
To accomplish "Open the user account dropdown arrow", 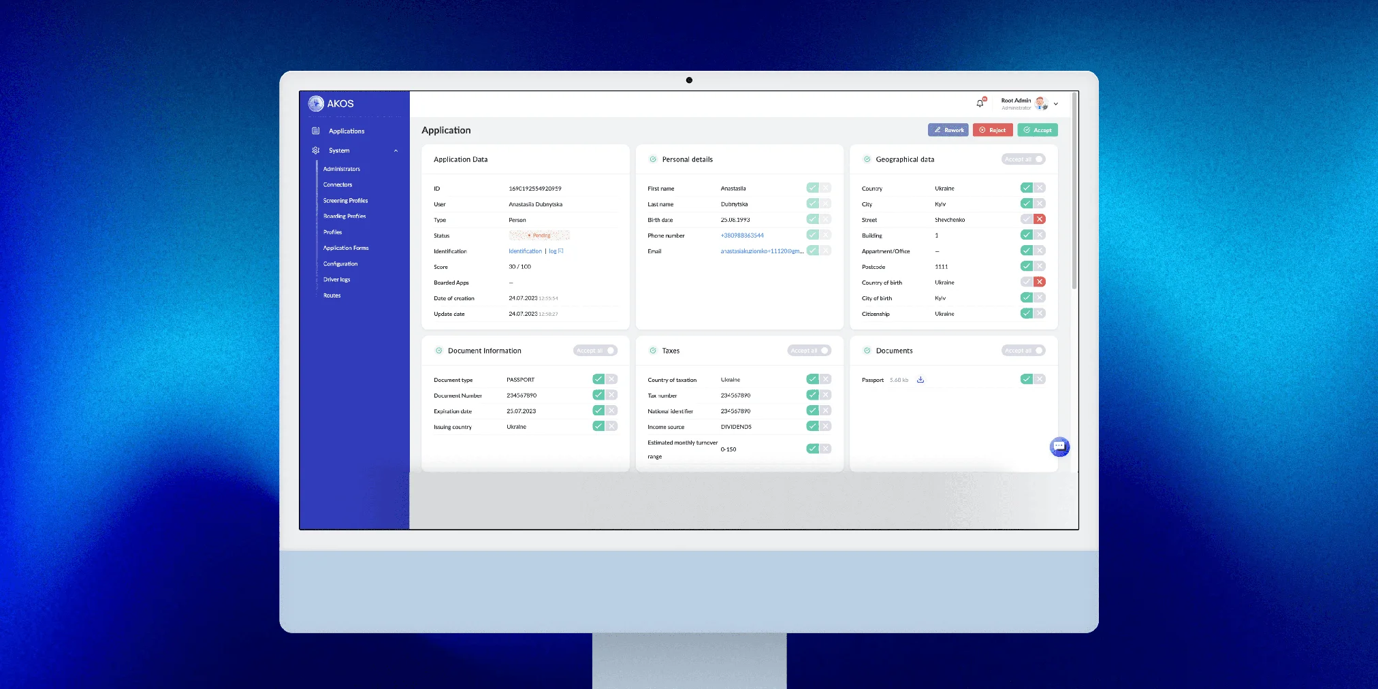I will (1056, 104).
